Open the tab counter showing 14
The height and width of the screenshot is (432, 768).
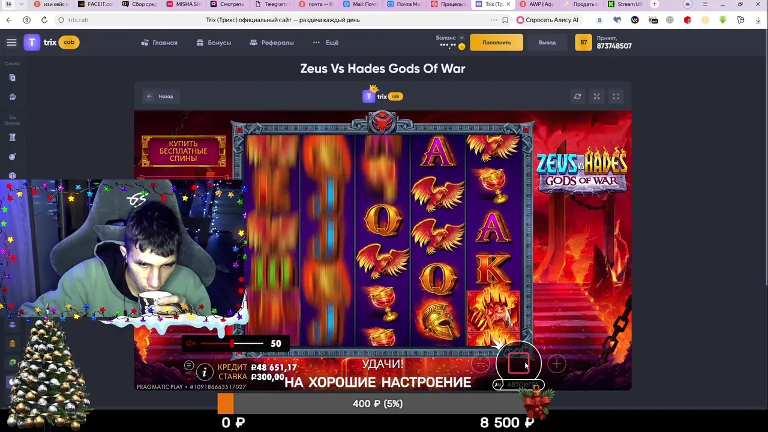coord(8,4)
